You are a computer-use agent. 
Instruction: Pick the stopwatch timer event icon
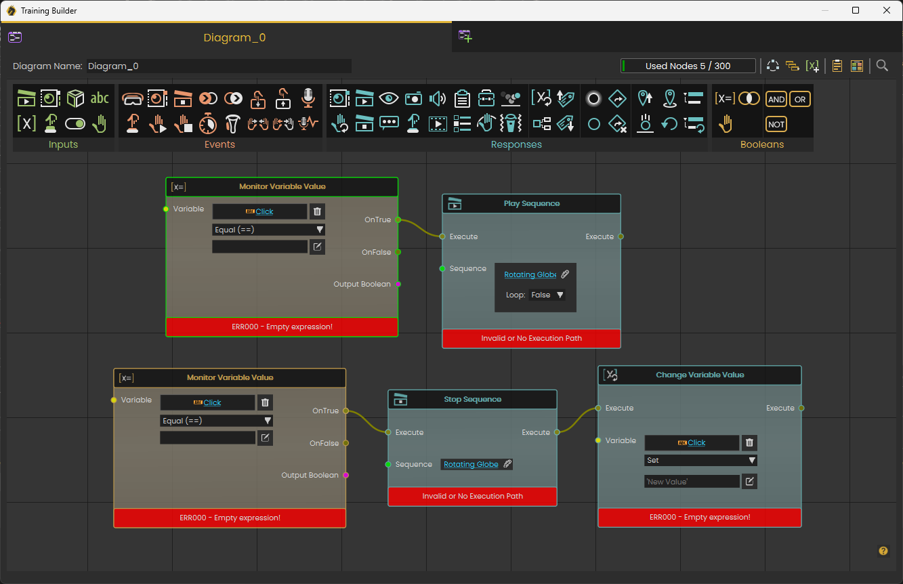pyautogui.click(x=208, y=123)
